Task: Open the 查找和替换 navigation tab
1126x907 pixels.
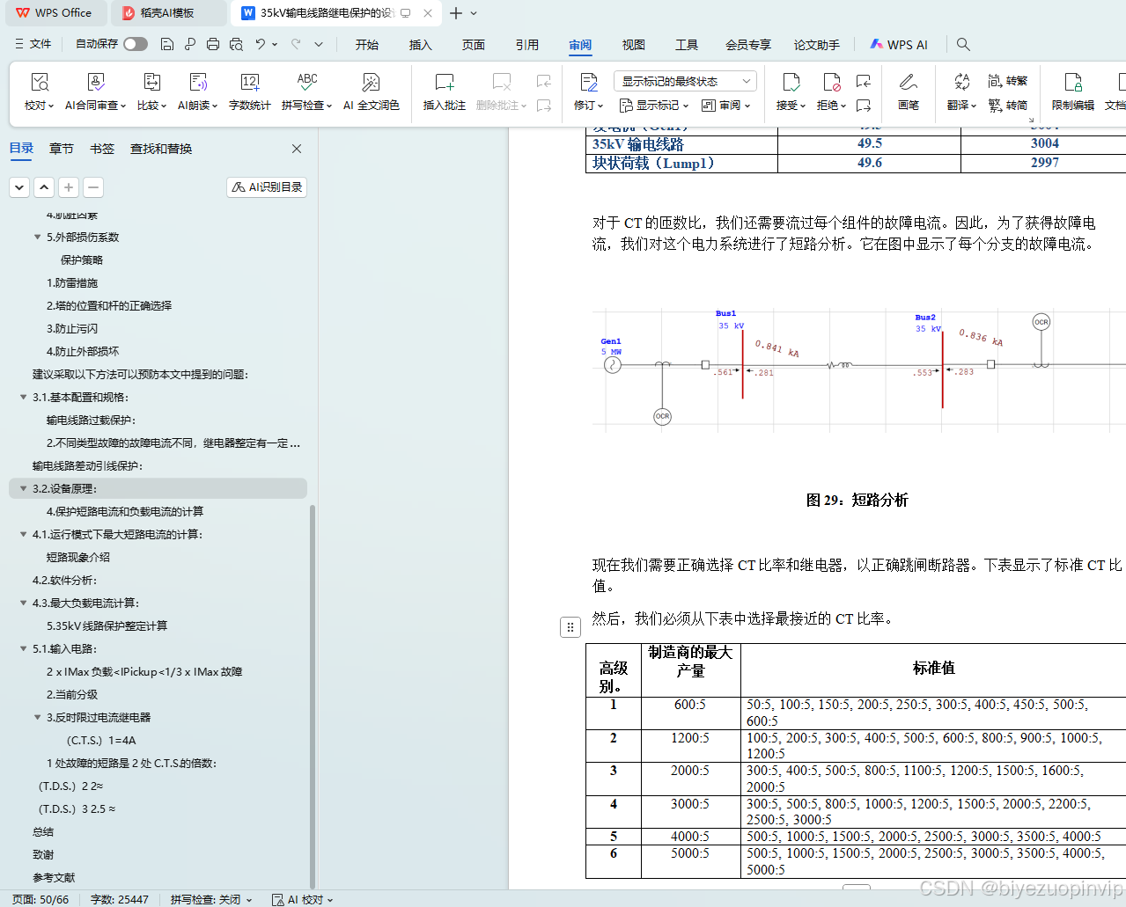Action: click(161, 149)
